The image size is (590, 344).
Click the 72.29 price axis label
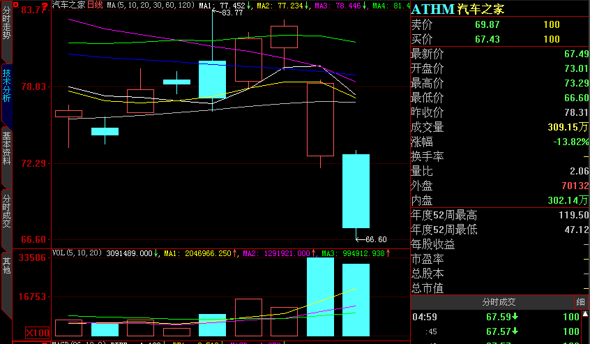[33, 163]
